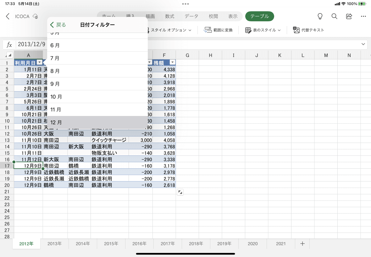This screenshot has height=257, width=371.
Task: Expand スタイル オプション dropdown
Action: point(190,30)
